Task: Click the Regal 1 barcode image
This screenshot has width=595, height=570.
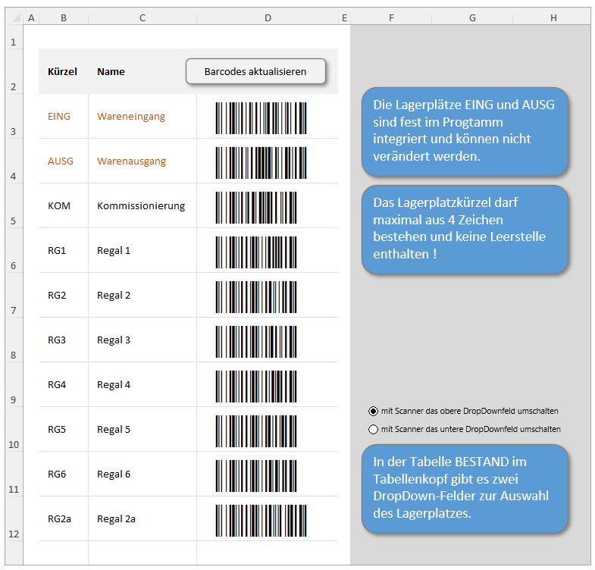Action: pos(256,252)
